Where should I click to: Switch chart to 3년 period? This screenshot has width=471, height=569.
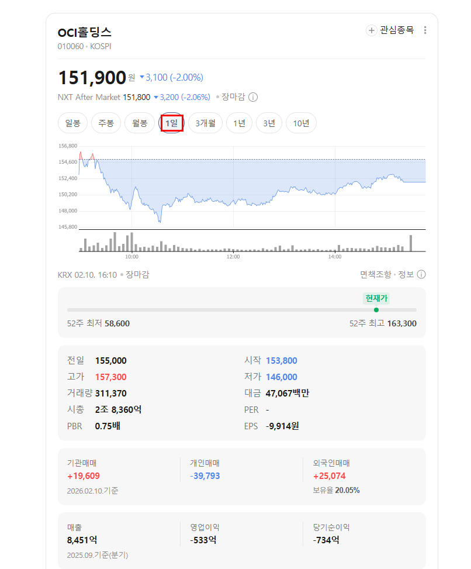(269, 123)
